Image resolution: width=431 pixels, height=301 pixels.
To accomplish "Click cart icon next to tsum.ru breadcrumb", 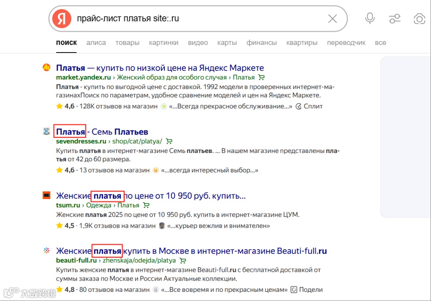I will click(x=146, y=205).
